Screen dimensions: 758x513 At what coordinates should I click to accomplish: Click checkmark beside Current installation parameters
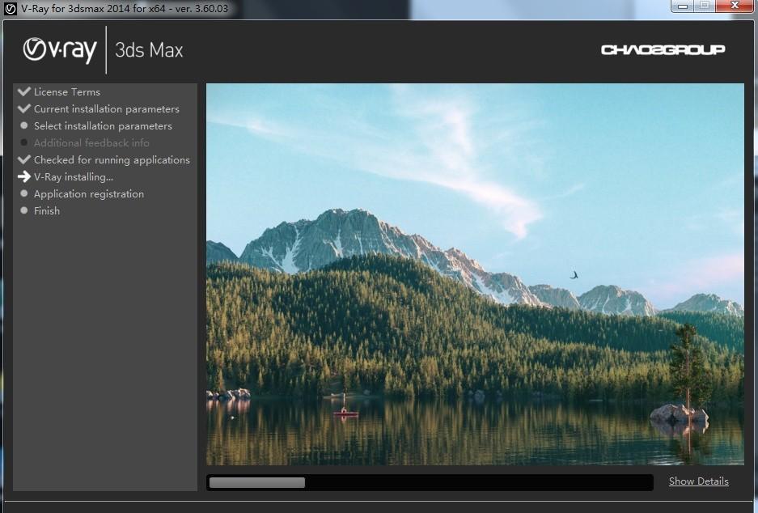(x=23, y=108)
